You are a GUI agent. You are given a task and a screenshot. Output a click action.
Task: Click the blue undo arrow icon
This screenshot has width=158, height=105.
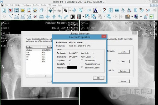coord(60,16)
